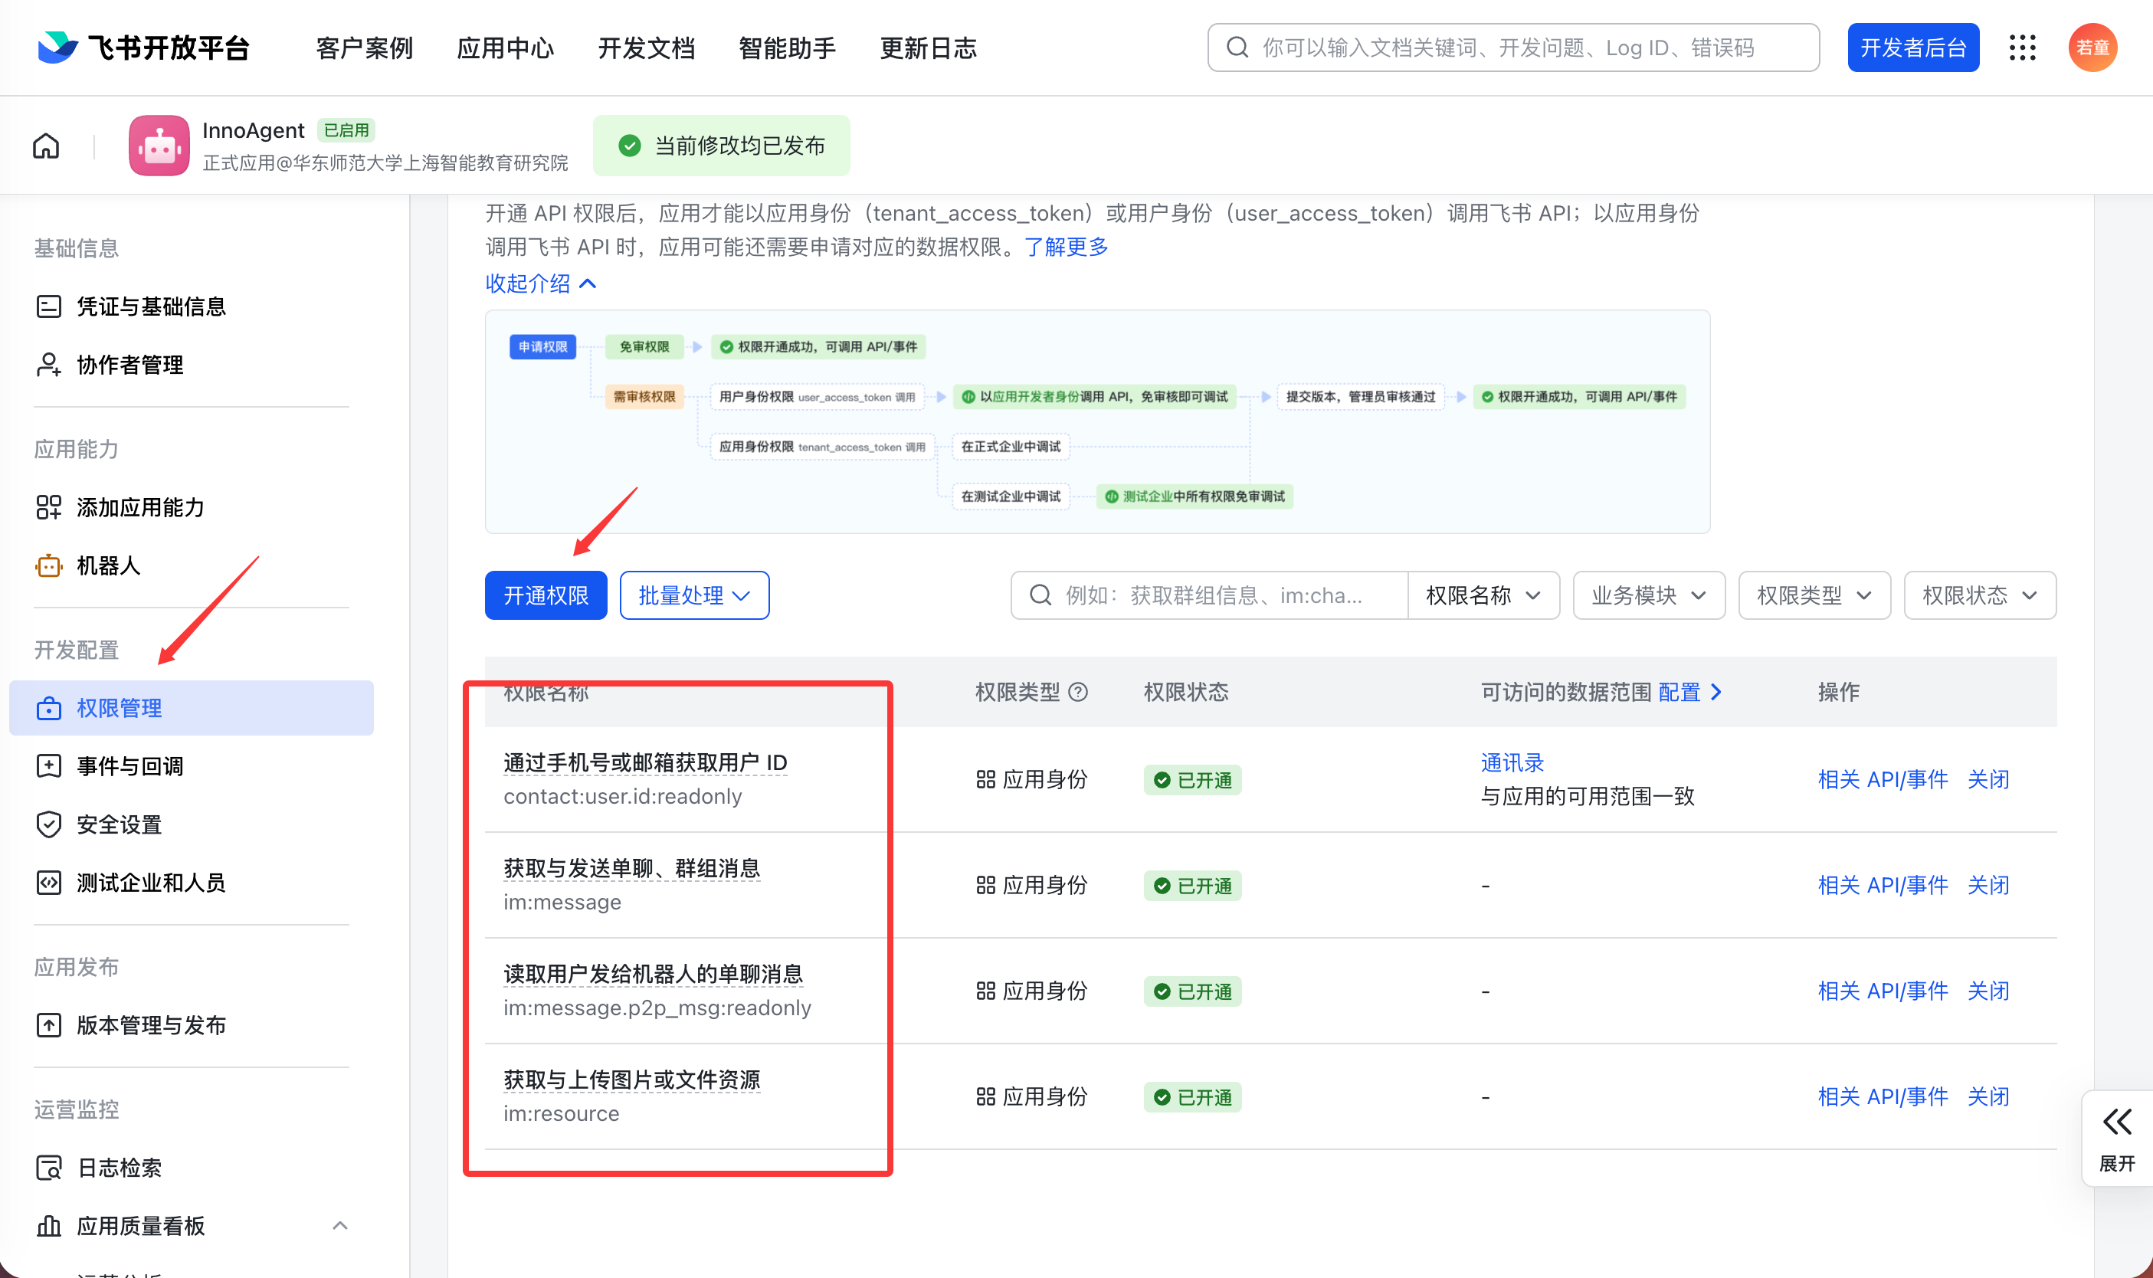Screen dimensions: 2153x1278
Task: Open 相关 API/事件 for im:message row
Action: click(x=1883, y=885)
